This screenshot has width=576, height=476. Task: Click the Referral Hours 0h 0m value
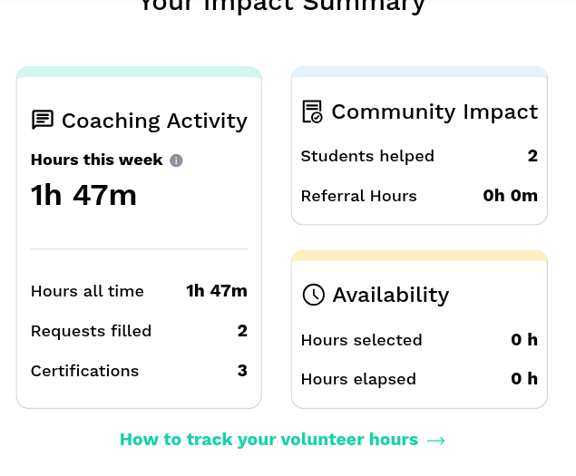[x=510, y=196]
